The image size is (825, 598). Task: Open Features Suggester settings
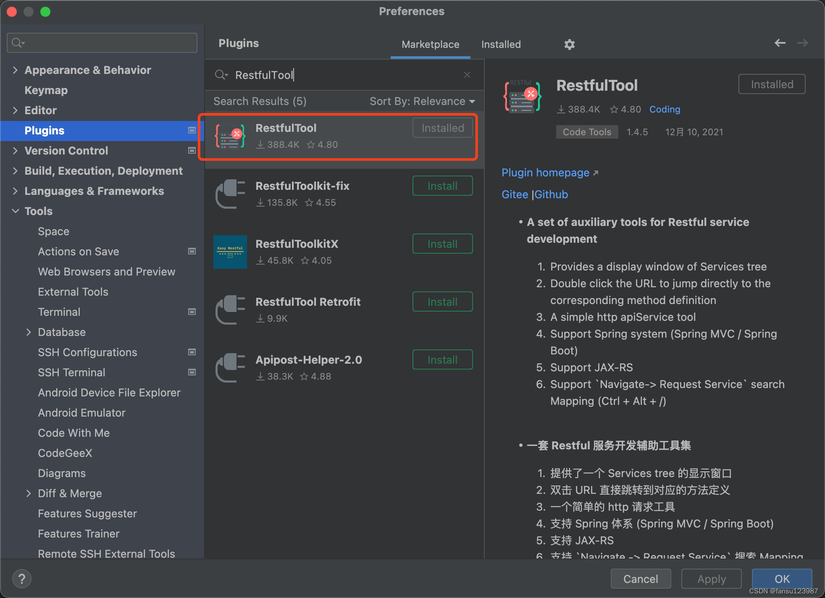click(87, 513)
